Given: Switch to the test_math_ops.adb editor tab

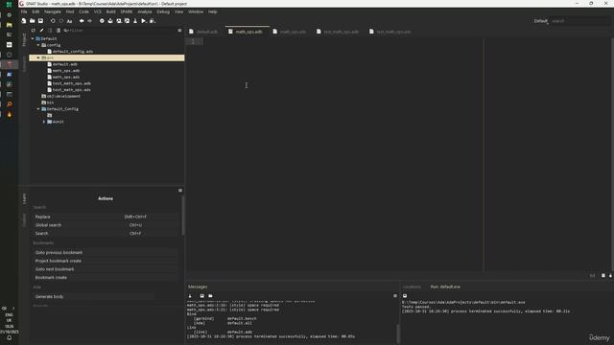Looking at the screenshot, I should (338, 32).
